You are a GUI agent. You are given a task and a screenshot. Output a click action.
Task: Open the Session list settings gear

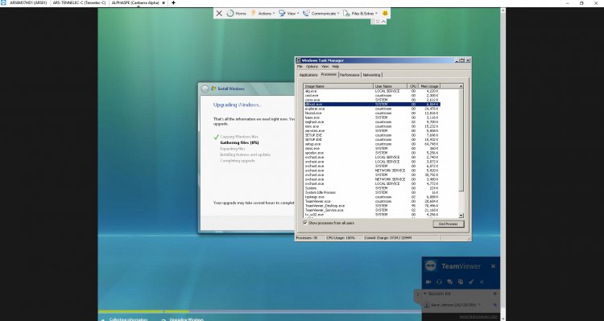pyautogui.click(x=495, y=294)
